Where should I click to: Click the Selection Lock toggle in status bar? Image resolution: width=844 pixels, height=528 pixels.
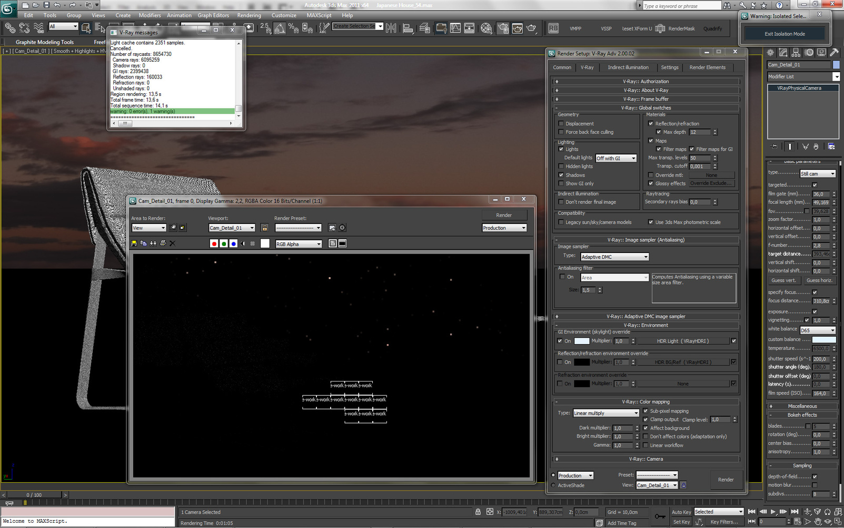coord(478,512)
